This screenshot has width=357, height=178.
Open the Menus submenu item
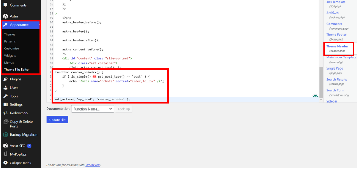(x=9, y=63)
